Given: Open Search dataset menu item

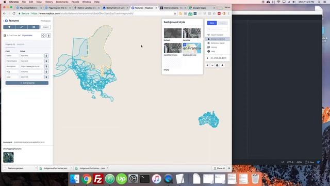Looking at the screenshot, I should pyautogui.click(x=217, y=35).
